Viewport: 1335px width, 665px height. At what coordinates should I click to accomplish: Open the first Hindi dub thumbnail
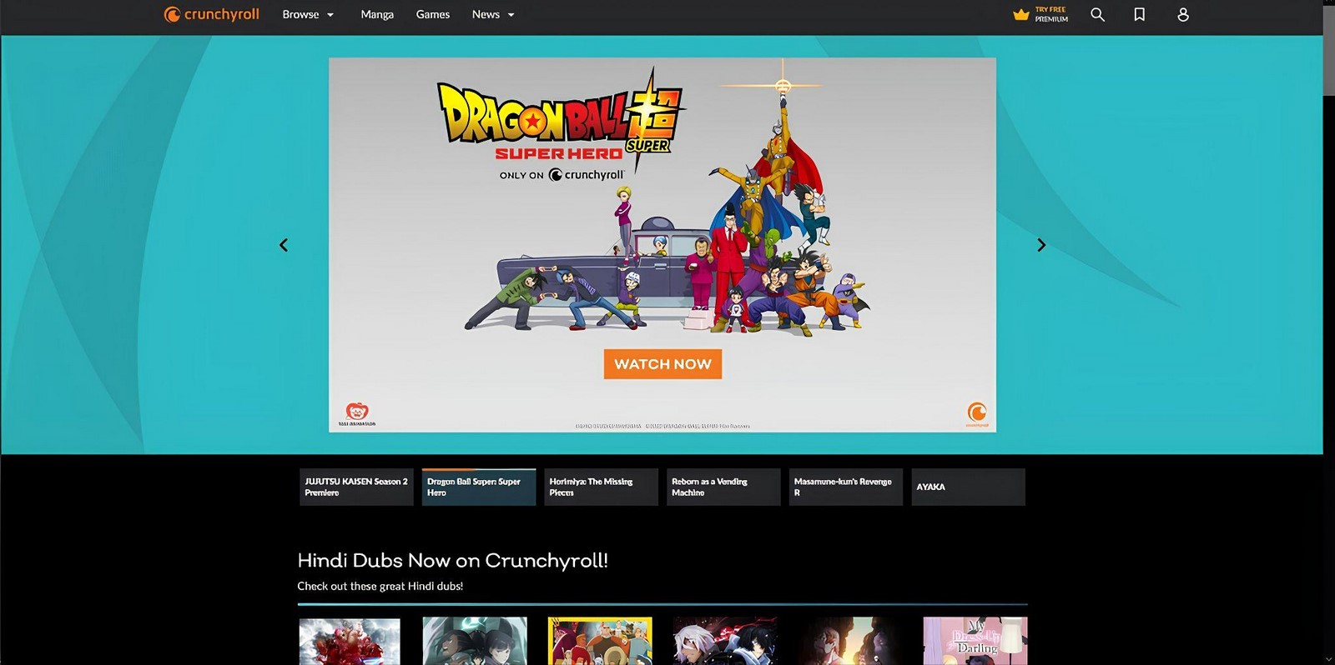tap(350, 641)
